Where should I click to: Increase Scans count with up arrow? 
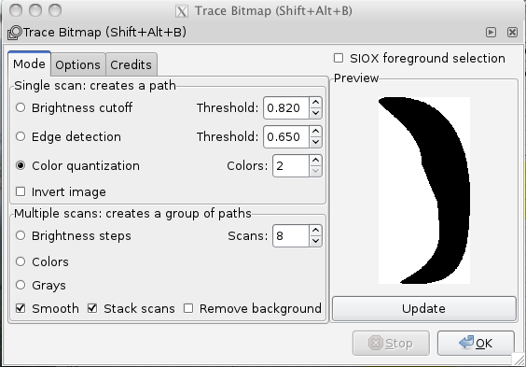click(315, 231)
